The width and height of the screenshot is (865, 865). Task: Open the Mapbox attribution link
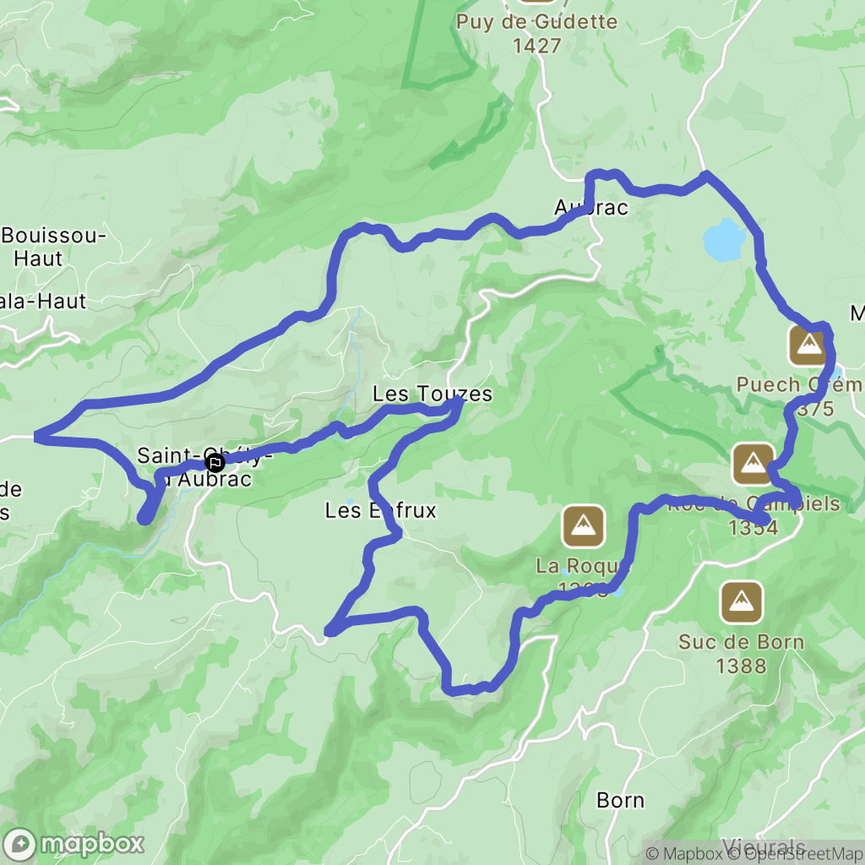point(683,854)
